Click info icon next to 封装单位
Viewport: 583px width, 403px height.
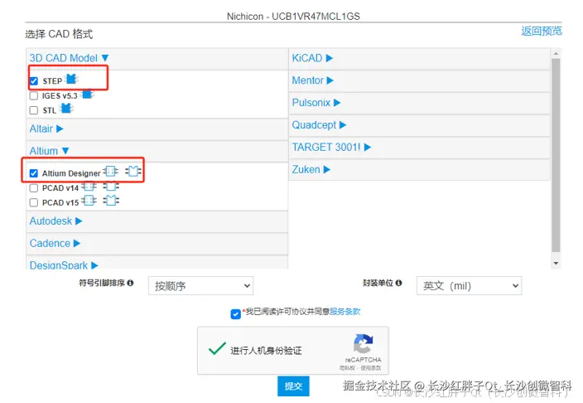click(x=398, y=283)
